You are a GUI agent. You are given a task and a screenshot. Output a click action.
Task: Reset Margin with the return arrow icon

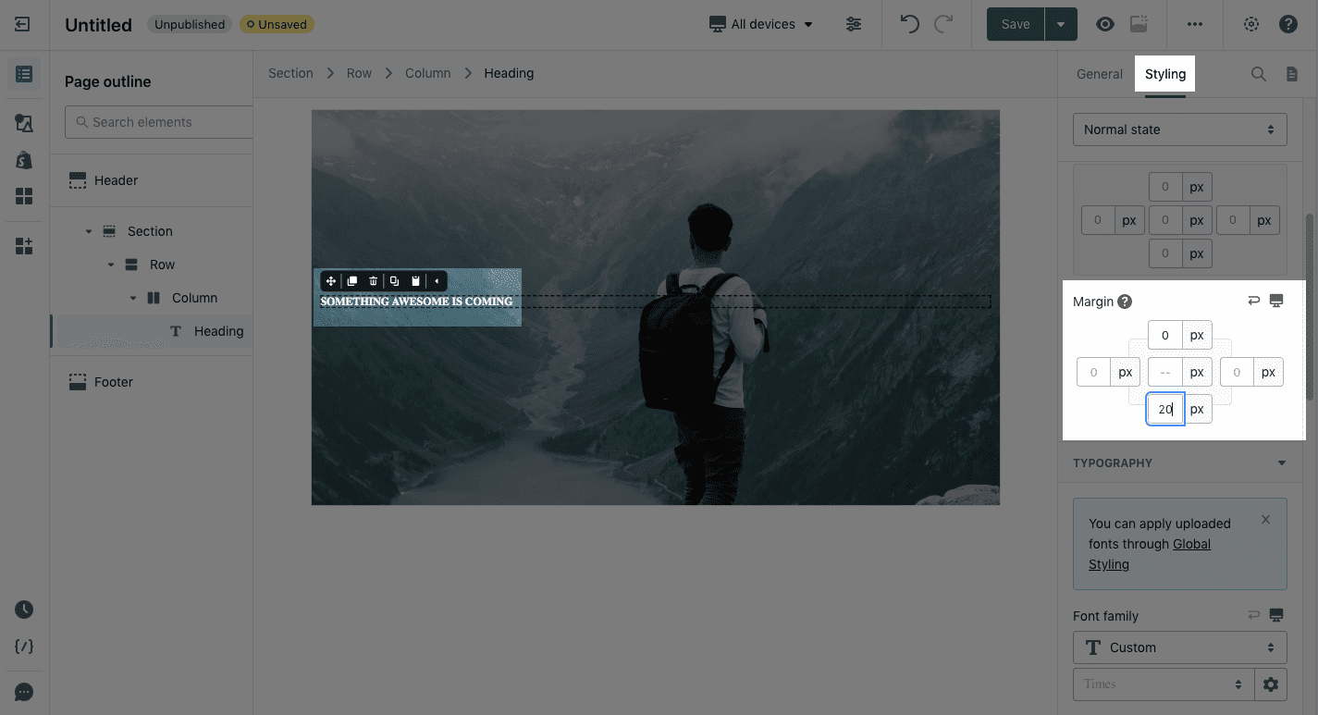point(1254,301)
